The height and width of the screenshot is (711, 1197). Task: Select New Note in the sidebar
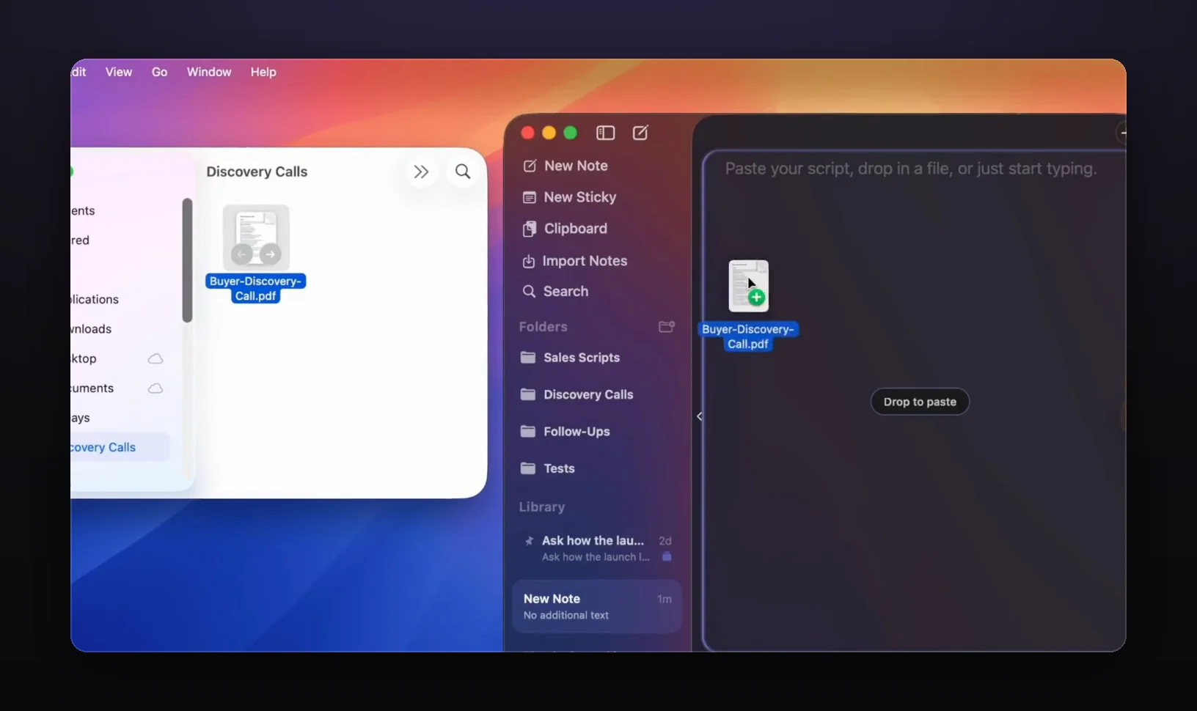coord(565,166)
